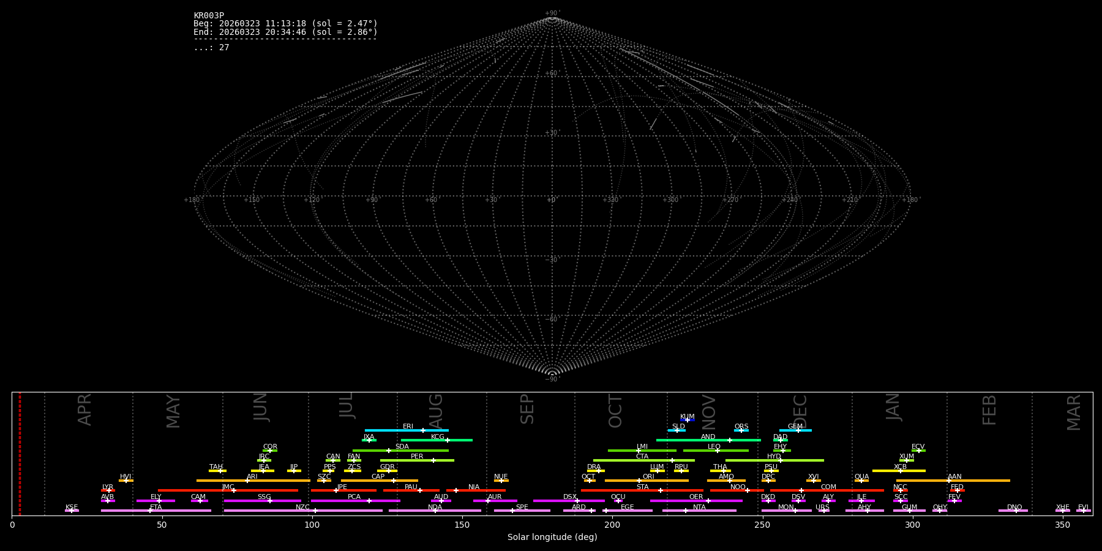Screen dimensions: 1102x551
Task: Click the DEC month label
Action: pos(800,411)
